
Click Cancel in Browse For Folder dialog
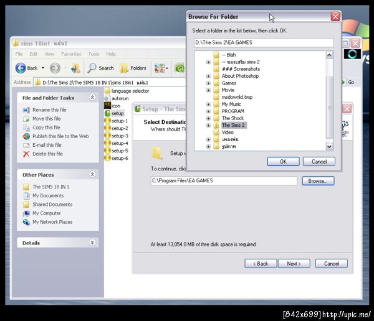pos(319,162)
